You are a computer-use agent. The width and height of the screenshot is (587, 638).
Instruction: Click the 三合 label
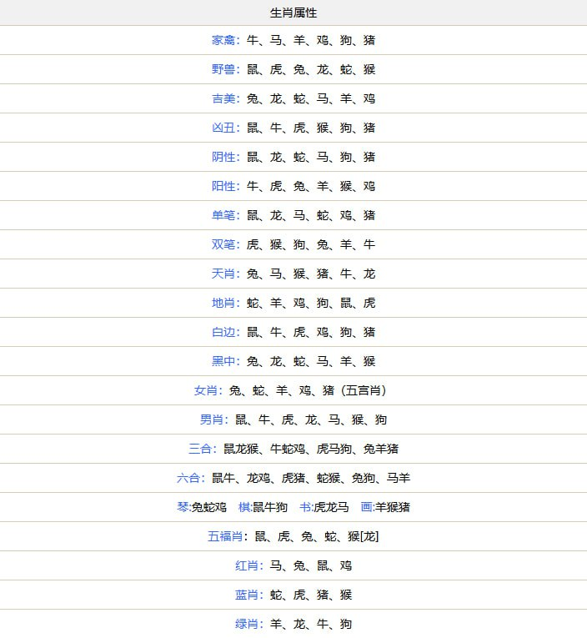[x=200, y=449]
